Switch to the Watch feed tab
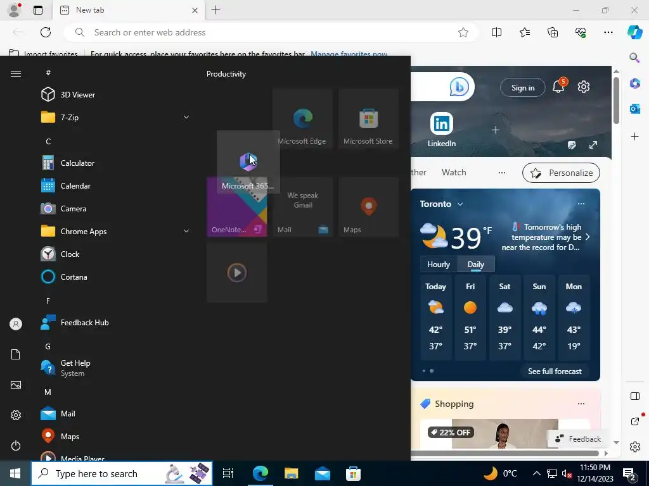649x486 pixels. [454, 172]
